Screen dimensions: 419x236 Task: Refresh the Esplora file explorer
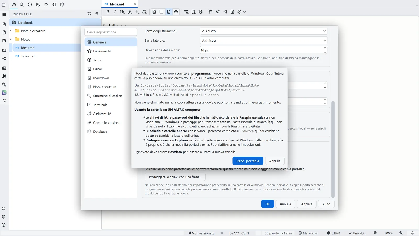[89, 14]
